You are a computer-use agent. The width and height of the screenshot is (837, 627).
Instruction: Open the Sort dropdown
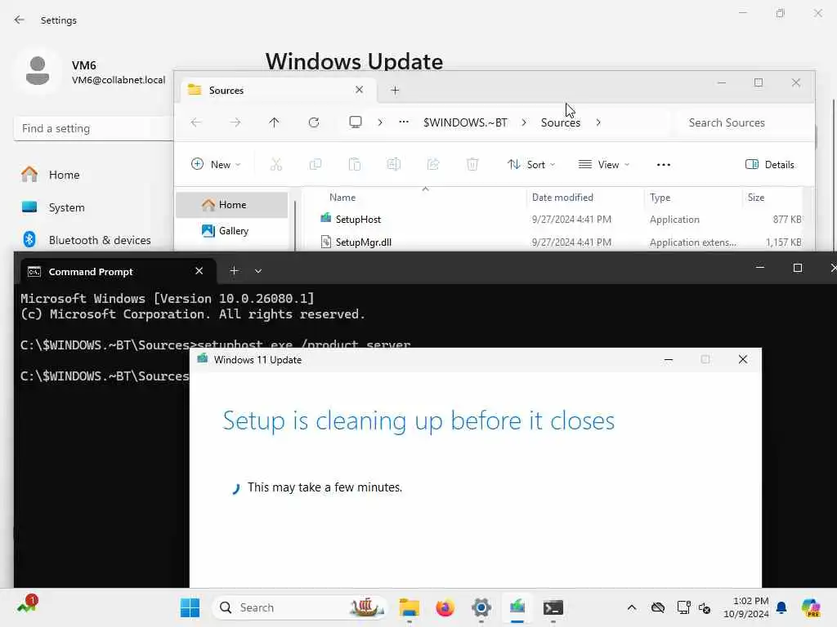(x=531, y=164)
